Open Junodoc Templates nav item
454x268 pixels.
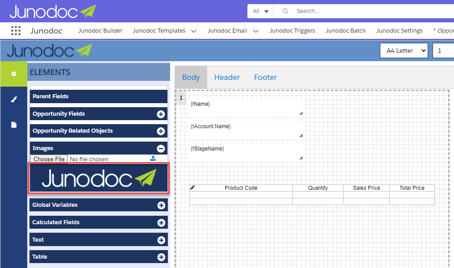pos(159,31)
